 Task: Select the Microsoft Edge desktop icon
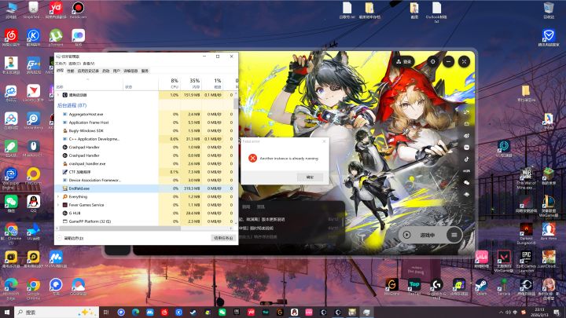11,289
